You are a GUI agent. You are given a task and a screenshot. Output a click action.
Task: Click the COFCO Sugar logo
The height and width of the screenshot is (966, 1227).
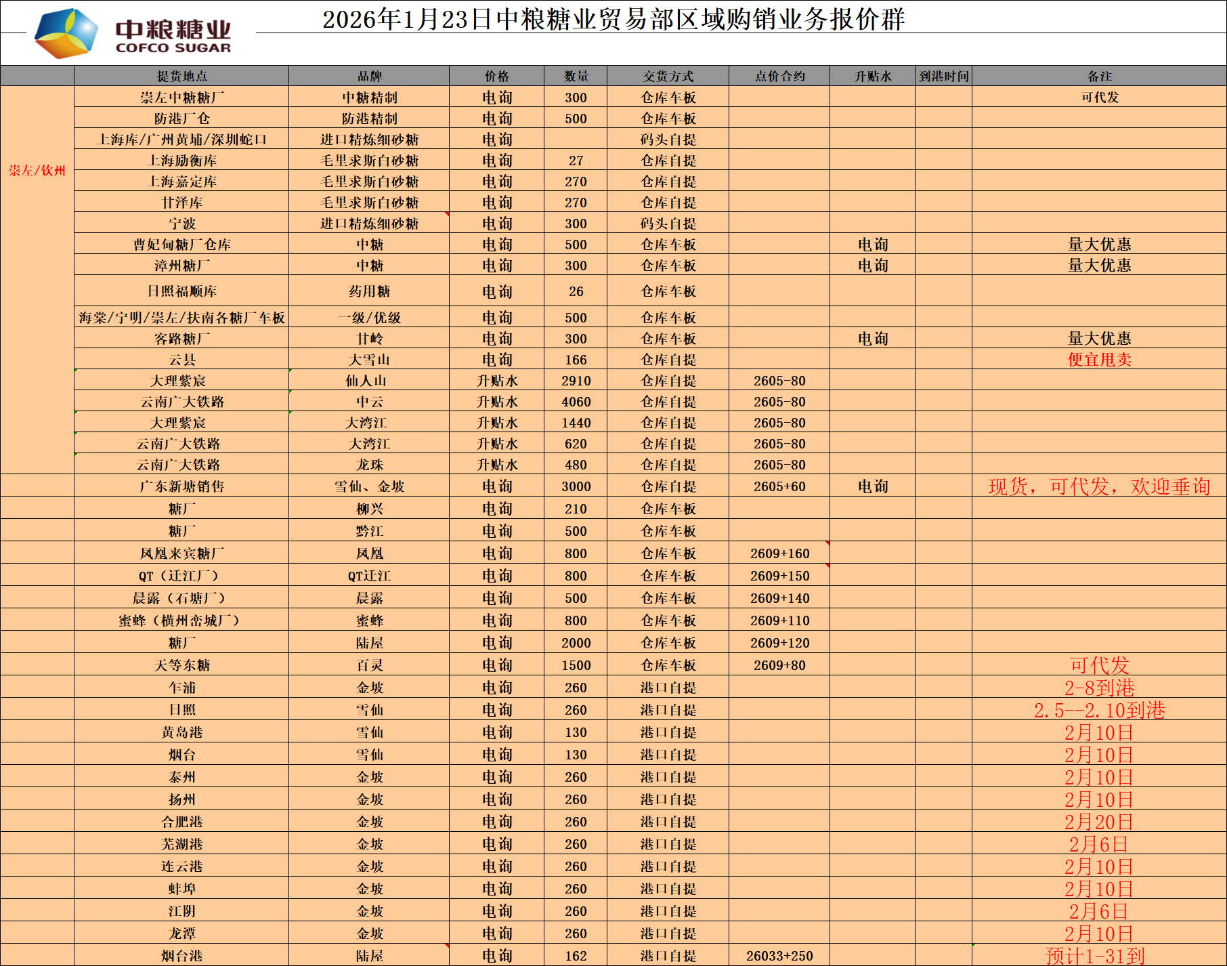[133, 33]
